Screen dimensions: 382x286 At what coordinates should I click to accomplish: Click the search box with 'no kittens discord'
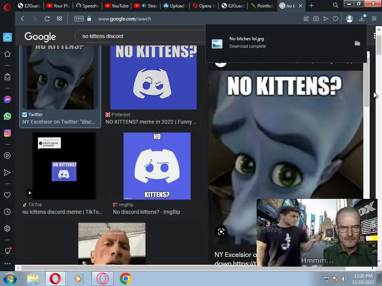coord(140,36)
